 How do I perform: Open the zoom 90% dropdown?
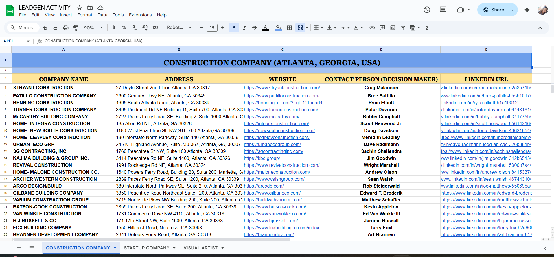pos(93,28)
